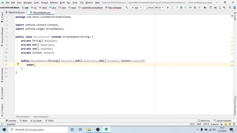This screenshot has height=133, width=237.
Task: Open the Cortana circle icon on the taskbar
Action: click(x=72, y=130)
